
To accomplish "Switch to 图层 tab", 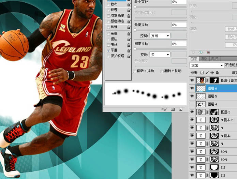I will (194, 59).
